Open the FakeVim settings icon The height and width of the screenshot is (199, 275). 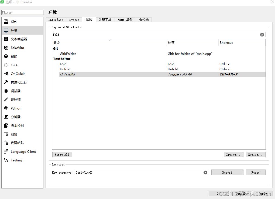(6, 48)
